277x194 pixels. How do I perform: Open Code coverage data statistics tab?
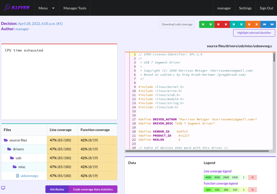coord(93,189)
